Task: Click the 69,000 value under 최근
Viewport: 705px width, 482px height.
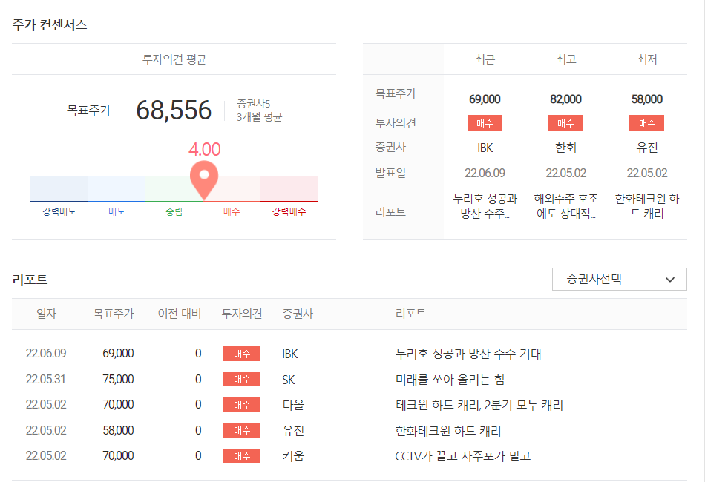Action: (x=485, y=99)
